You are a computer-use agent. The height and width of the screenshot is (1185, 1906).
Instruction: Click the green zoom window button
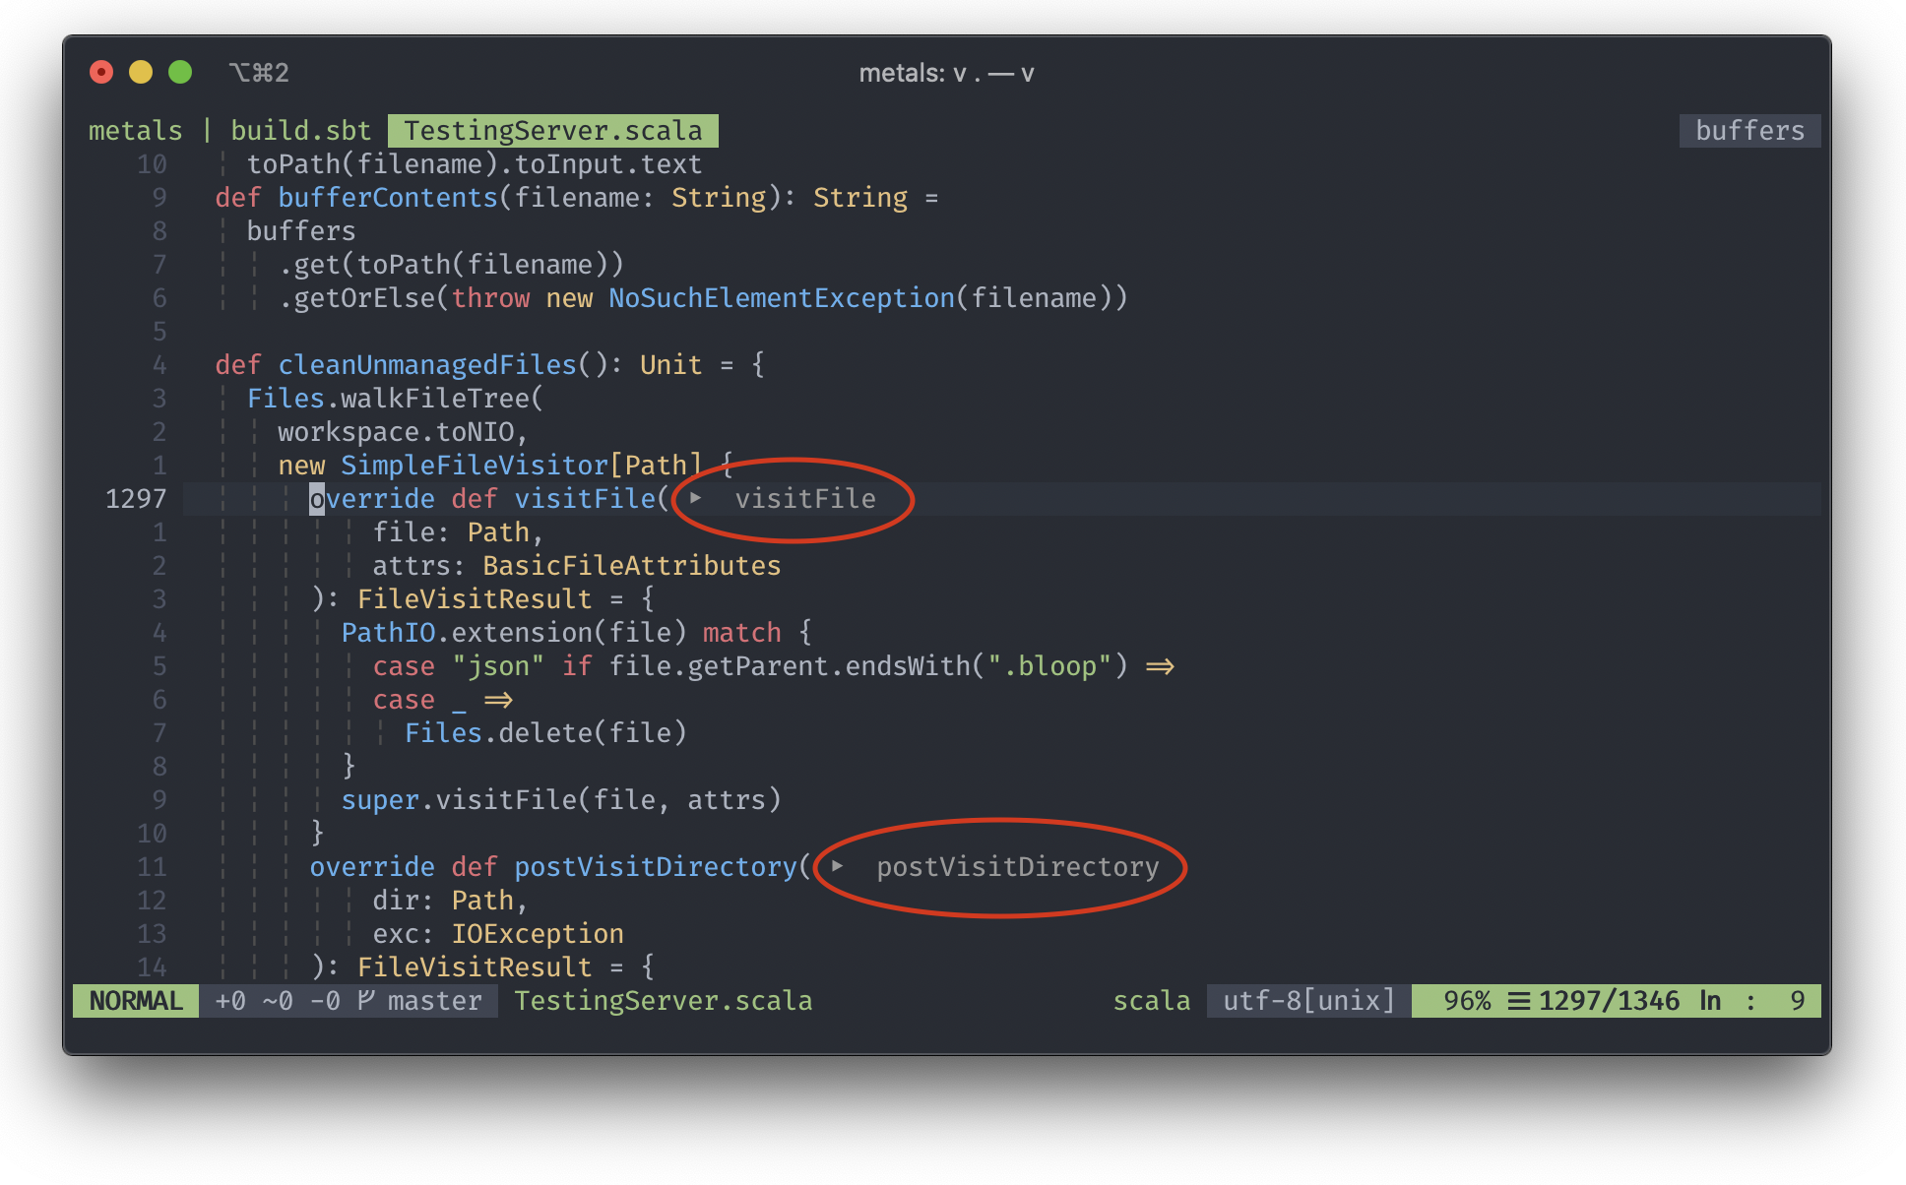click(180, 73)
